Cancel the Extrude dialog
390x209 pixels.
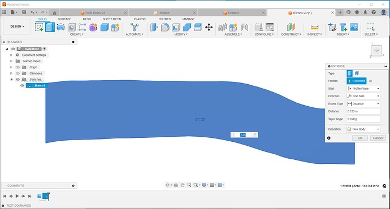[378, 138]
